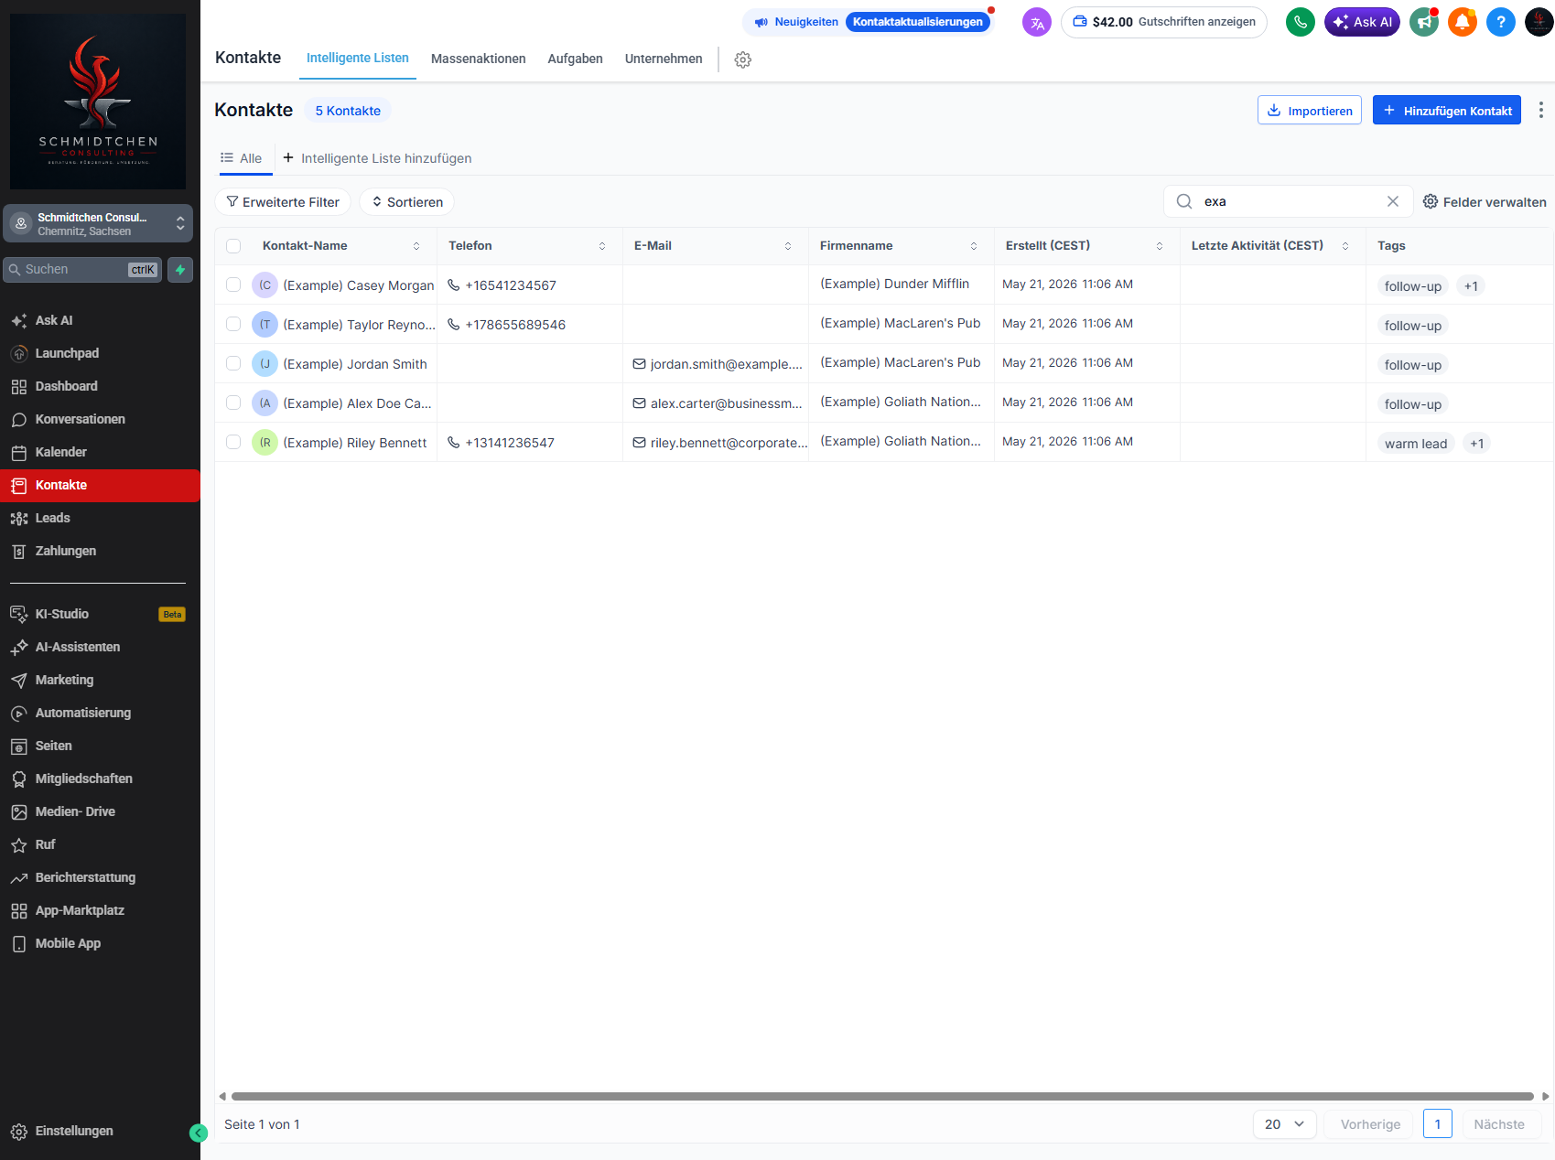The height and width of the screenshot is (1160, 1555).
Task: Click the contact search field with exa
Action: 1289,201
